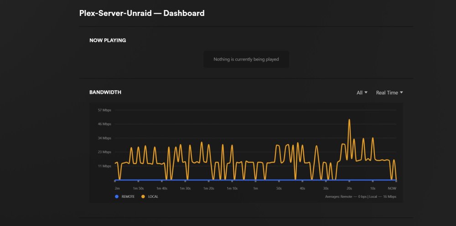Viewport: 456px width, 226px height.
Task: Open the All bandwidth filter dropdown
Action: pyautogui.click(x=362, y=92)
